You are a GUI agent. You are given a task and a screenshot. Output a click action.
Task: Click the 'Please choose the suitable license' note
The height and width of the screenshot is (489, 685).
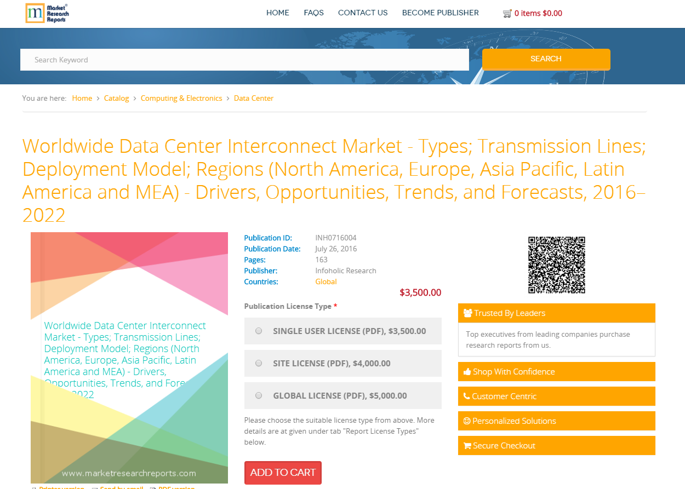pyautogui.click(x=339, y=431)
